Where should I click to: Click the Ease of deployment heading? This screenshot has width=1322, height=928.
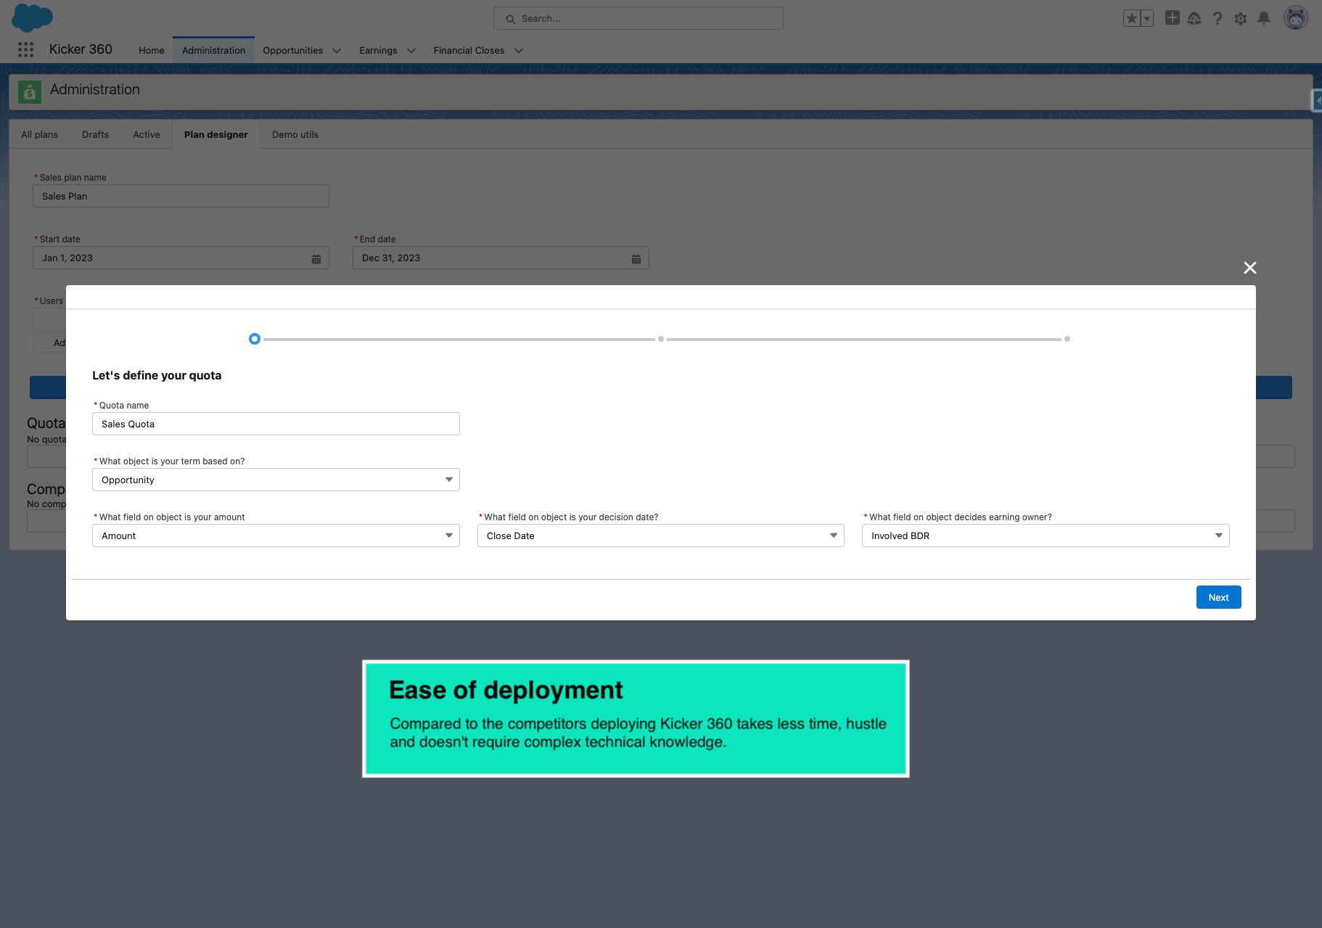click(x=506, y=690)
